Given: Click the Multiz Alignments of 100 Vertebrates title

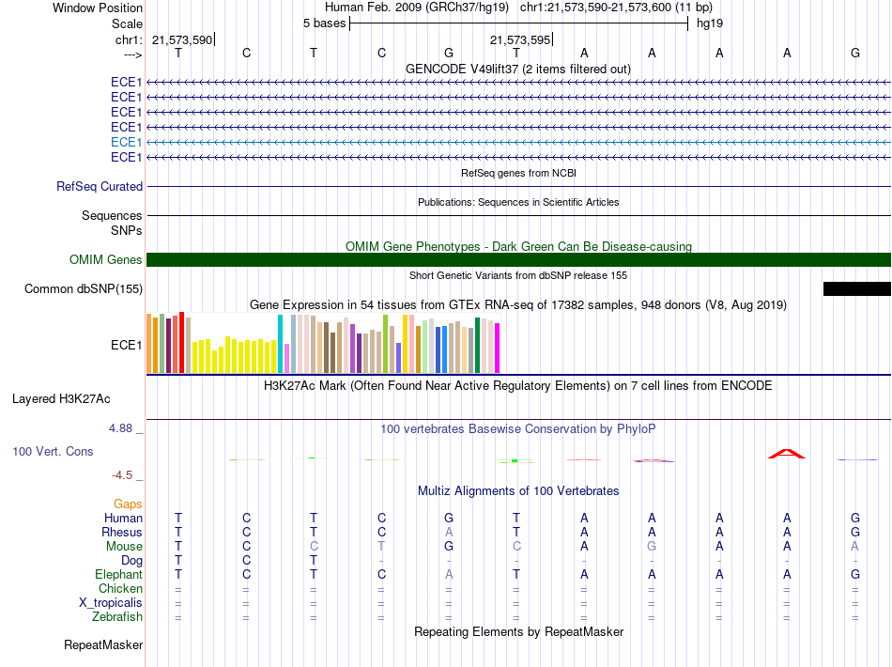Looking at the screenshot, I should click(518, 490).
